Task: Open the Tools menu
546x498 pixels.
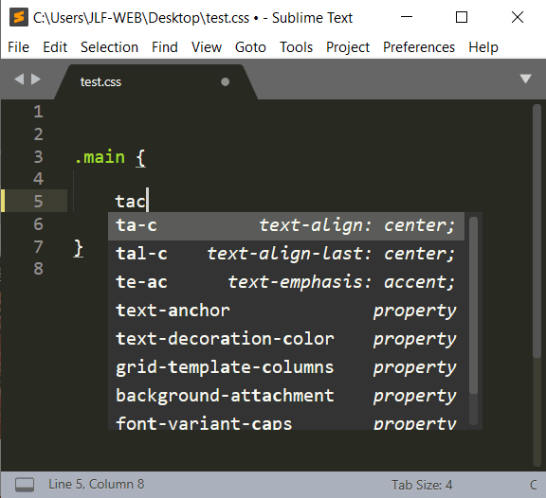Action: pyautogui.click(x=297, y=47)
